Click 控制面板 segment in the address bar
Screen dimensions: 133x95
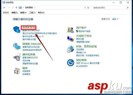[29, 8]
